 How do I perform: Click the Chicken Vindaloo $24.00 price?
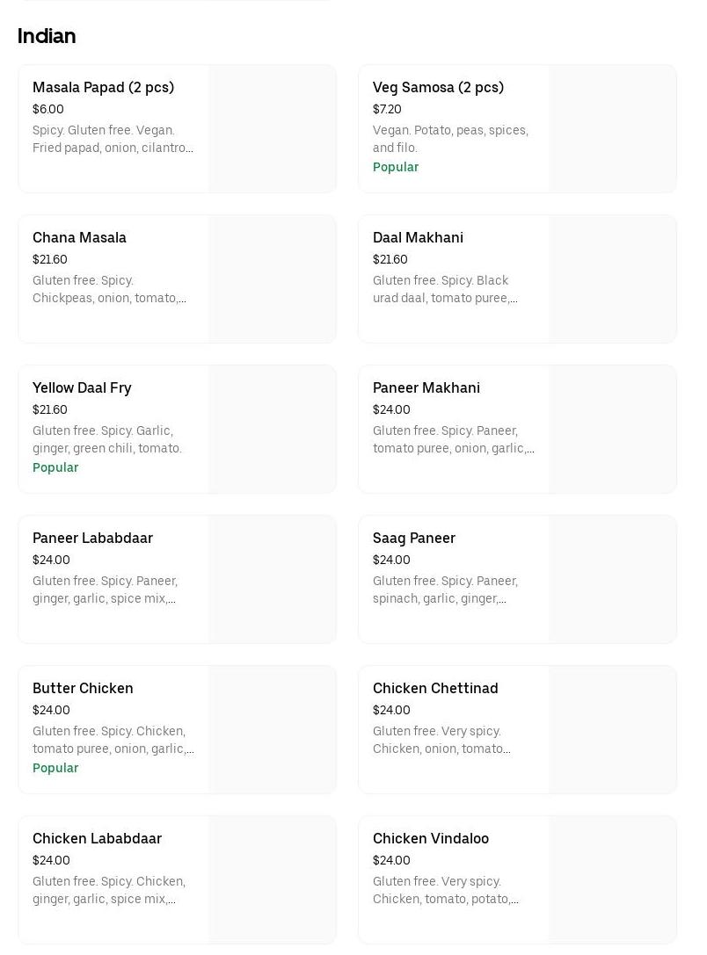(391, 861)
